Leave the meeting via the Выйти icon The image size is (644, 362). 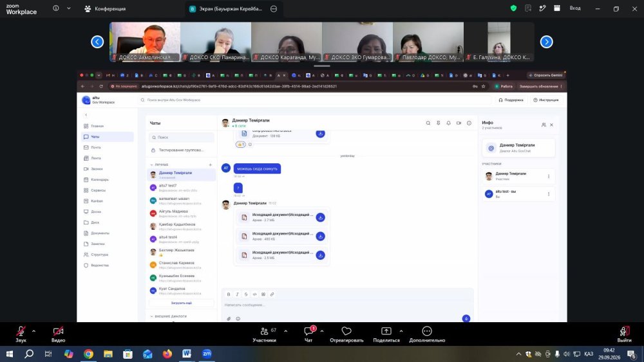coord(624,334)
